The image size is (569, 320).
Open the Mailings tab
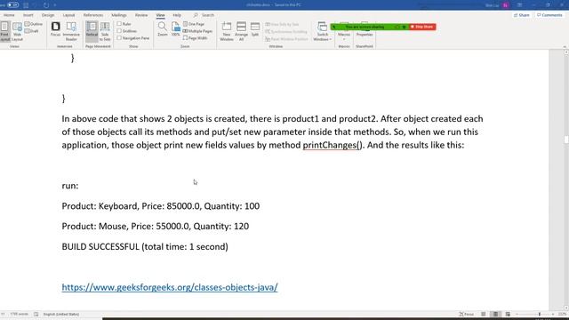[119, 15]
